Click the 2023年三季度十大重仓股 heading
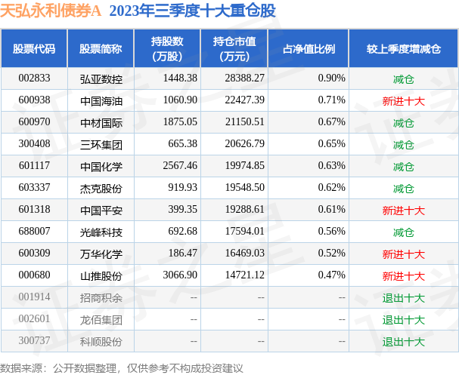The image size is (459, 375). coord(192,11)
